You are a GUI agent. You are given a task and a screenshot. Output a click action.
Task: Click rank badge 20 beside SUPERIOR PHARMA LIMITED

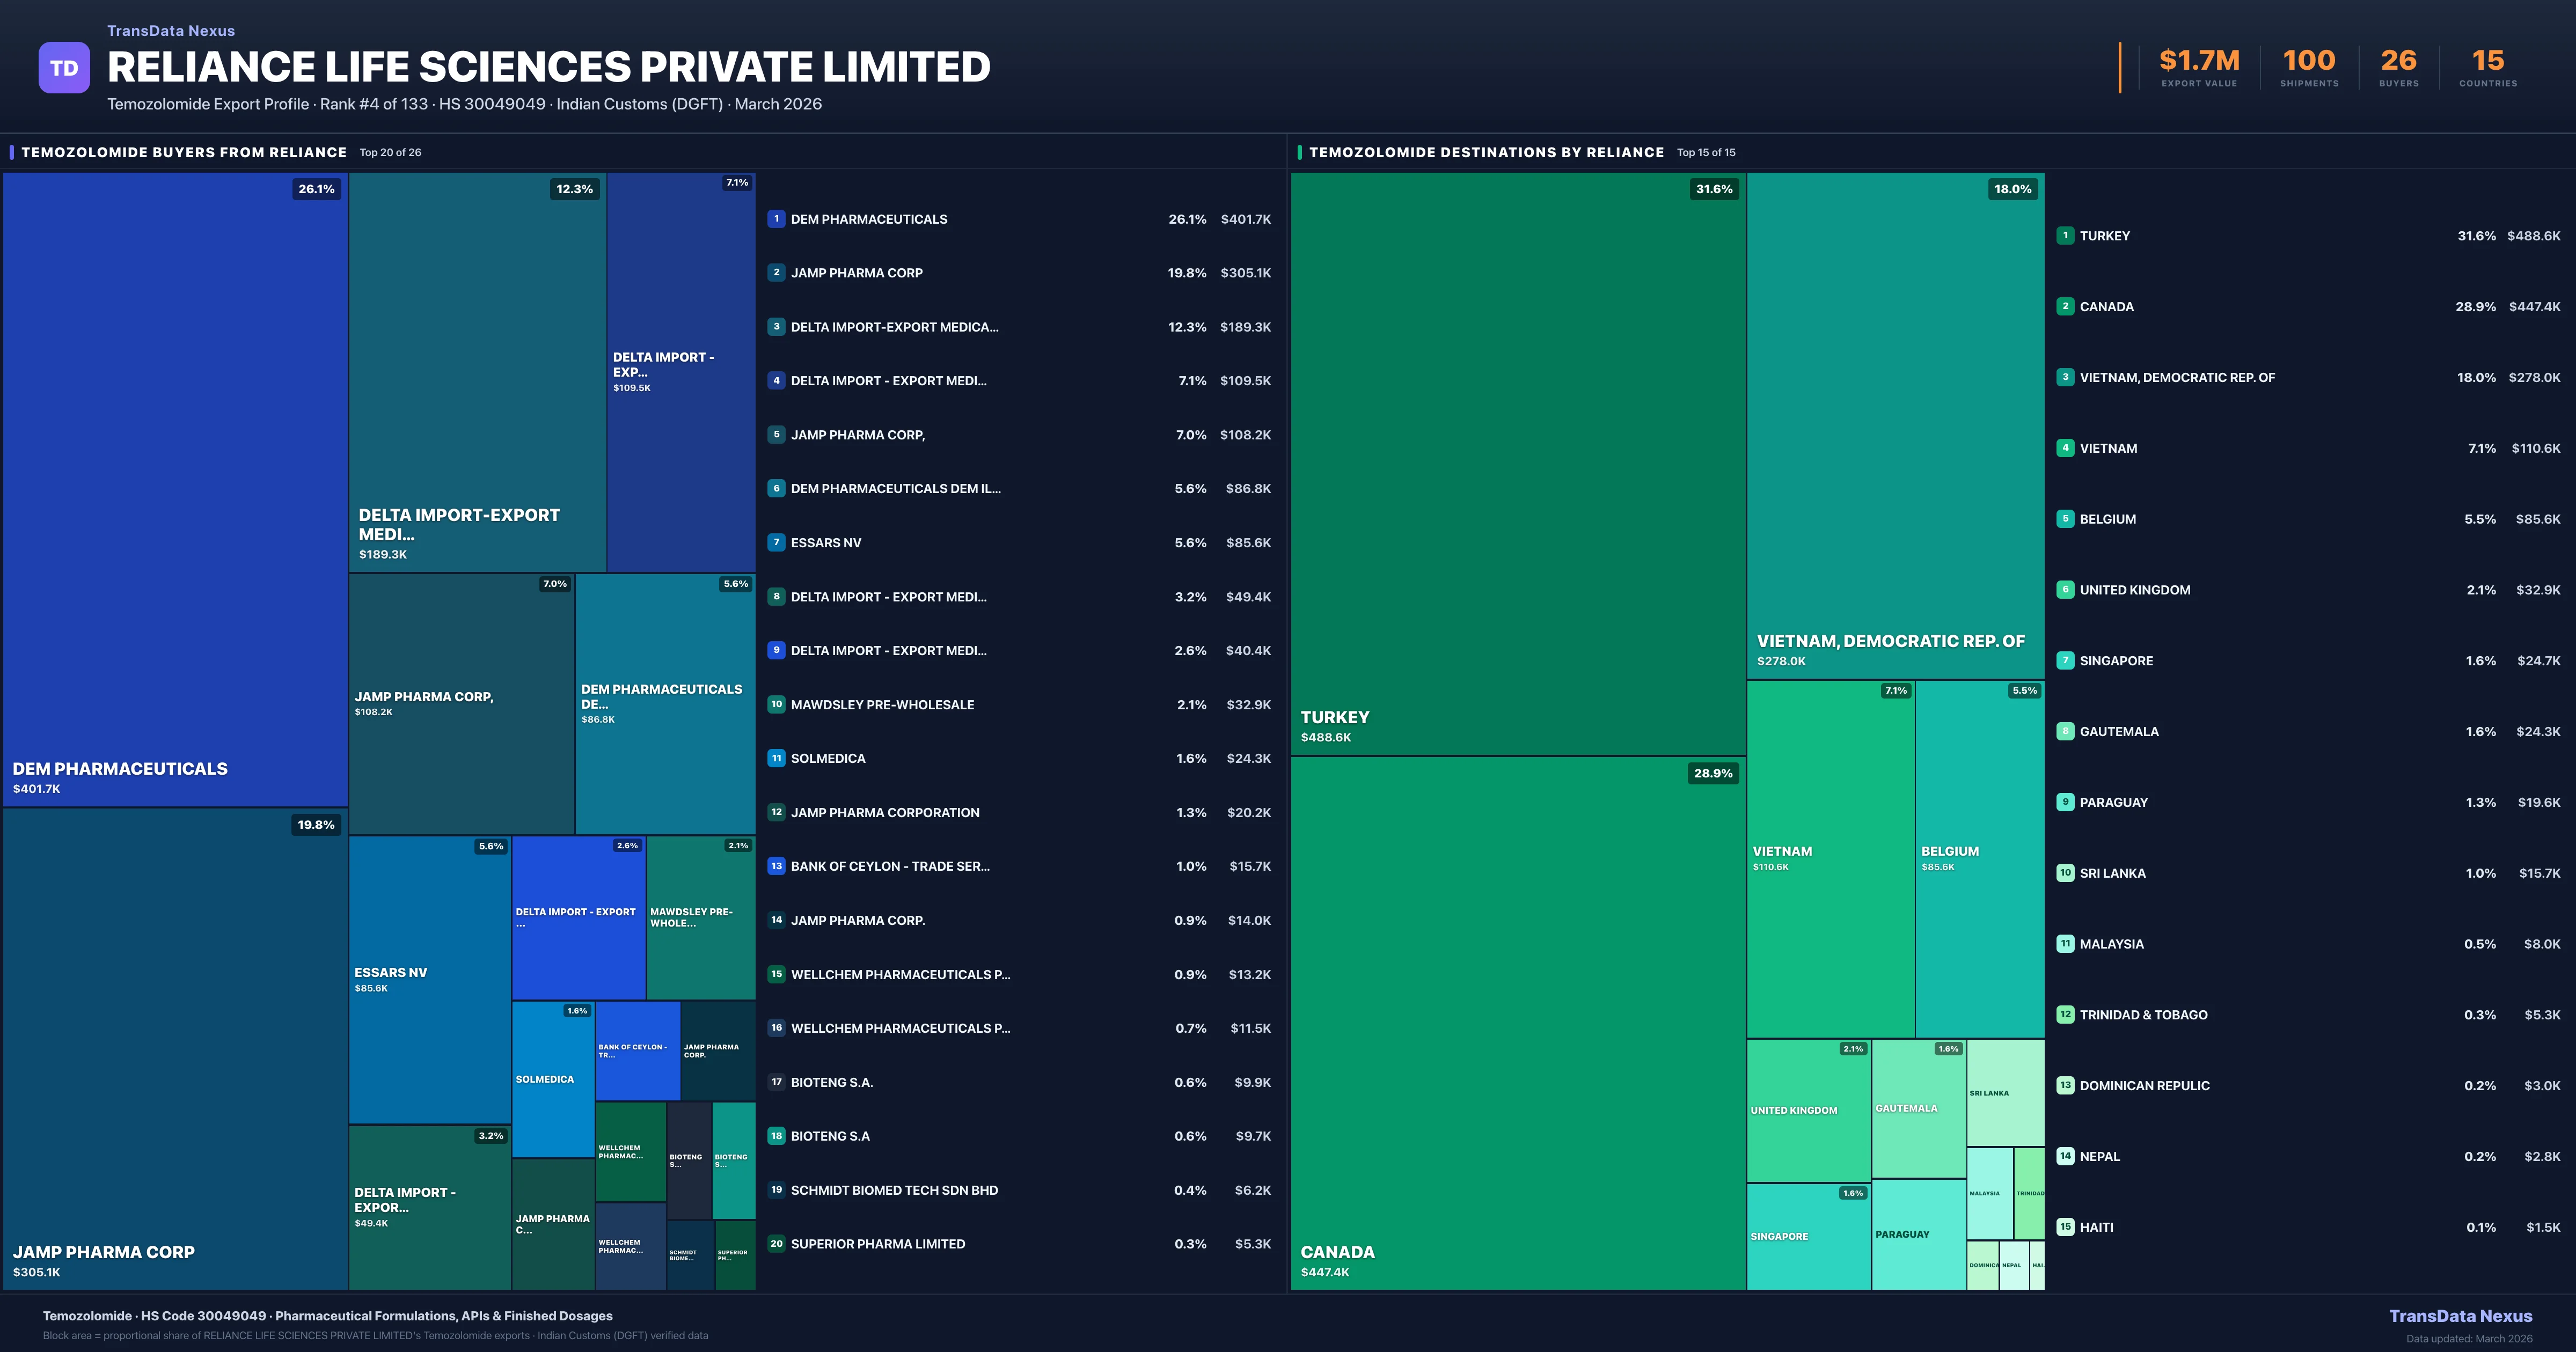pos(776,1243)
